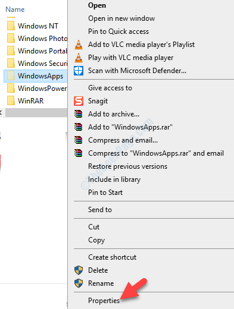
Task: Click the Windows Photo folder icon
Action: click(x=11, y=38)
